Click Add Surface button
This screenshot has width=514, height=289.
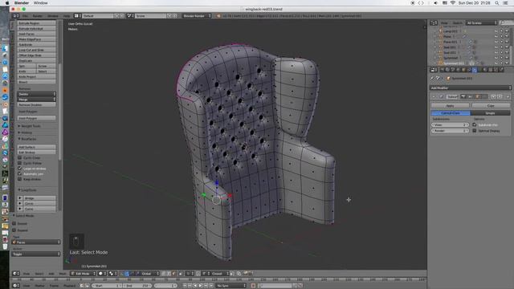[x=36, y=147]
